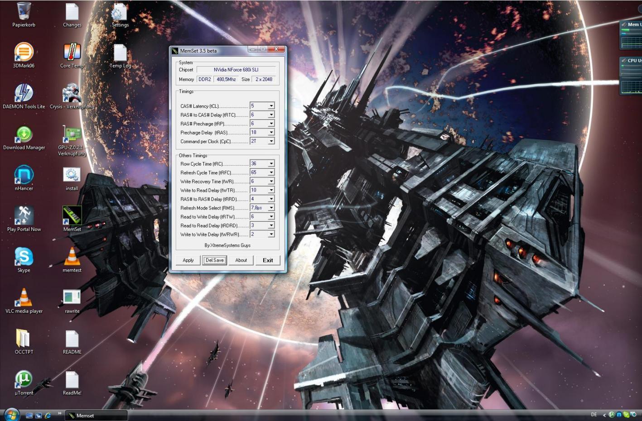Click the Apply button in MemSet
The width and height of the screenshot is (642, 421).
[188, 260]
